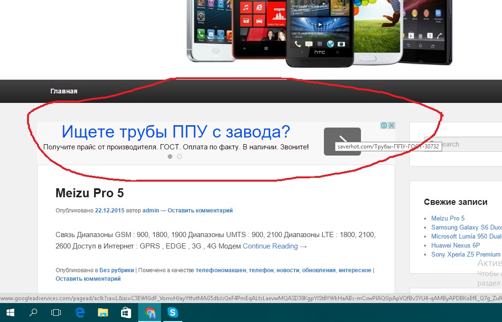The height and width of the screenshot is (322, 502).
Task: Select second ad carousel dot
Action: (180, 156)
